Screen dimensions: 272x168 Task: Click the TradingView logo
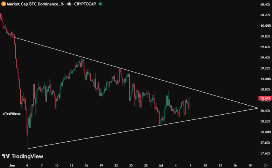(x=23, y=156)
